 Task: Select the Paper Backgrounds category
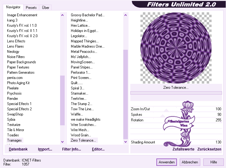point(21,62)
